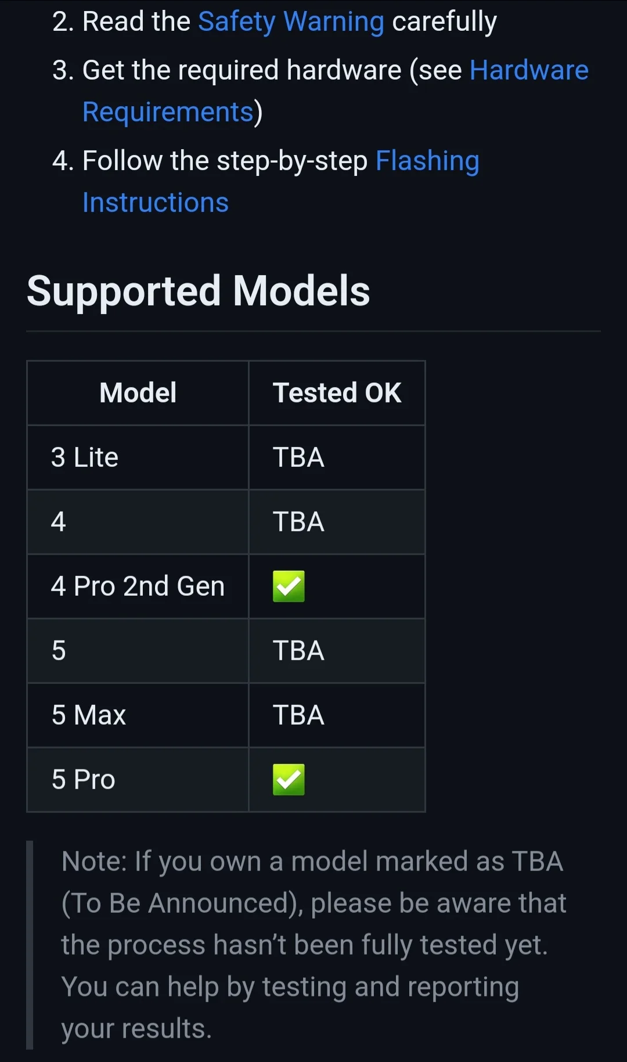The height and width of the screenshot is (1062, 627).
Task: Tap the TBA note blockquote text
Action: 313,945
